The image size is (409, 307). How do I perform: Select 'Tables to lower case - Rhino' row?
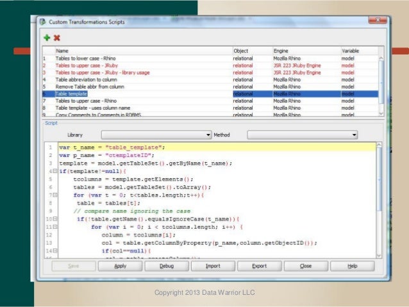click(210, 58)
